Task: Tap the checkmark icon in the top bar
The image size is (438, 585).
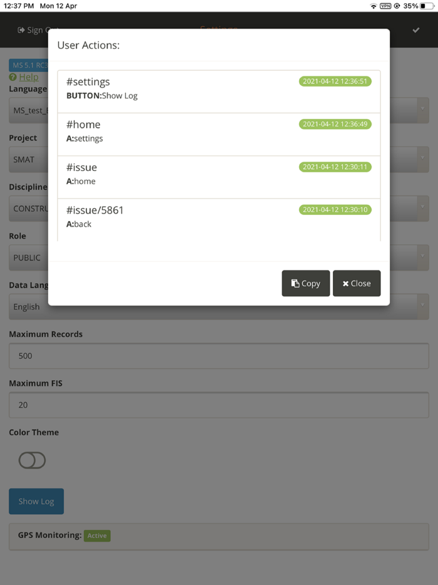Action: point(415,29)
